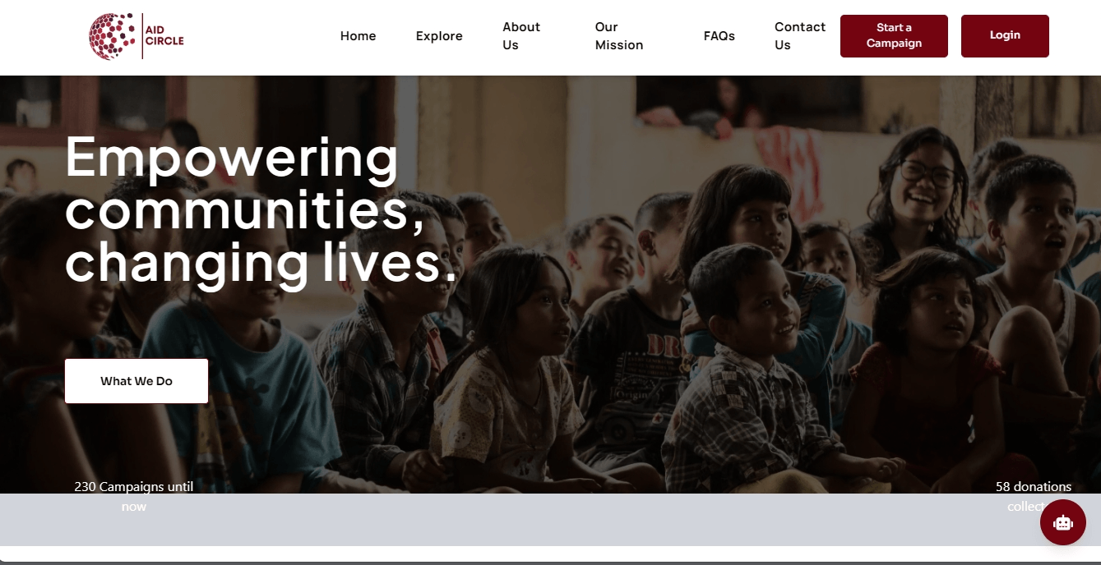Open the Explore page from navbar
The image size is (1101, 565).
tap(439, 36)
